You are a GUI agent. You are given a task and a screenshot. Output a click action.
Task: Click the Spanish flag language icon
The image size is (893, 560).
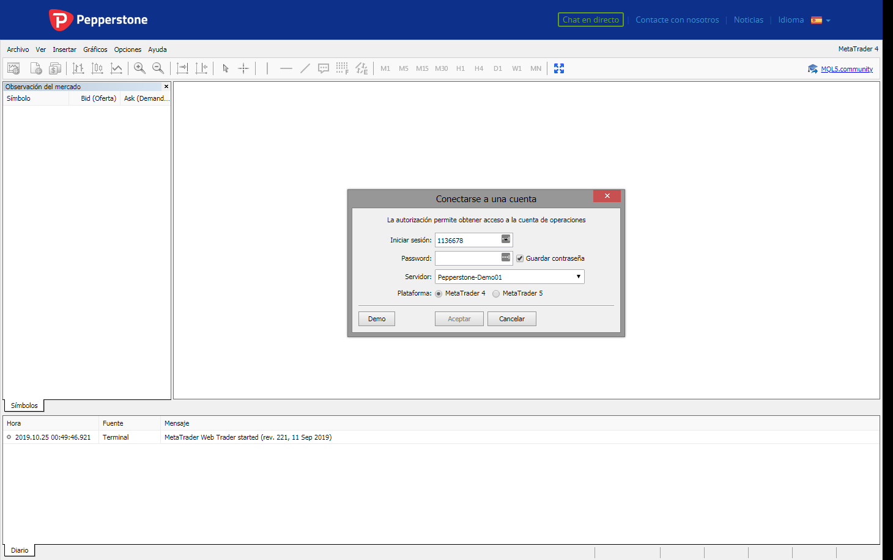(817, 20)
